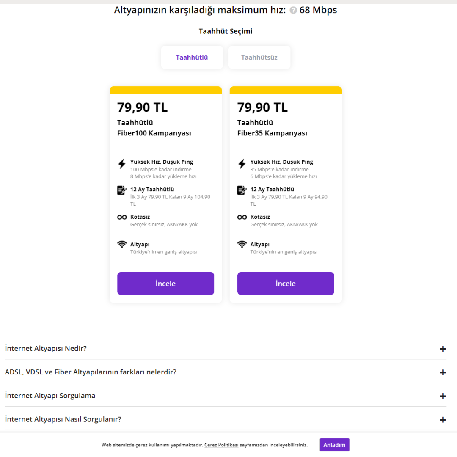Viewport: 457px width, 457px height.
Task: Click the contract document icon in Fiber35 card
Action: click(x=242, y=190)
